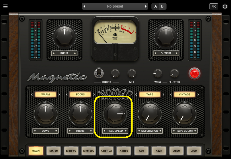This screenshot has width=231, height=159.
Task: Adjust the Boost amount knob
Action: point(115,73)
